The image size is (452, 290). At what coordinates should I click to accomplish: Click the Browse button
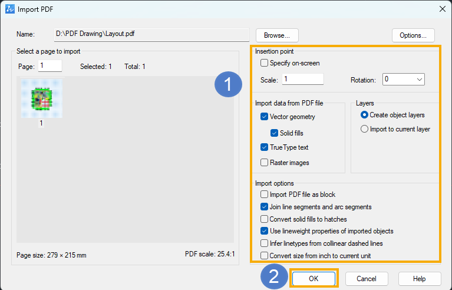click(x=277, y=35)
